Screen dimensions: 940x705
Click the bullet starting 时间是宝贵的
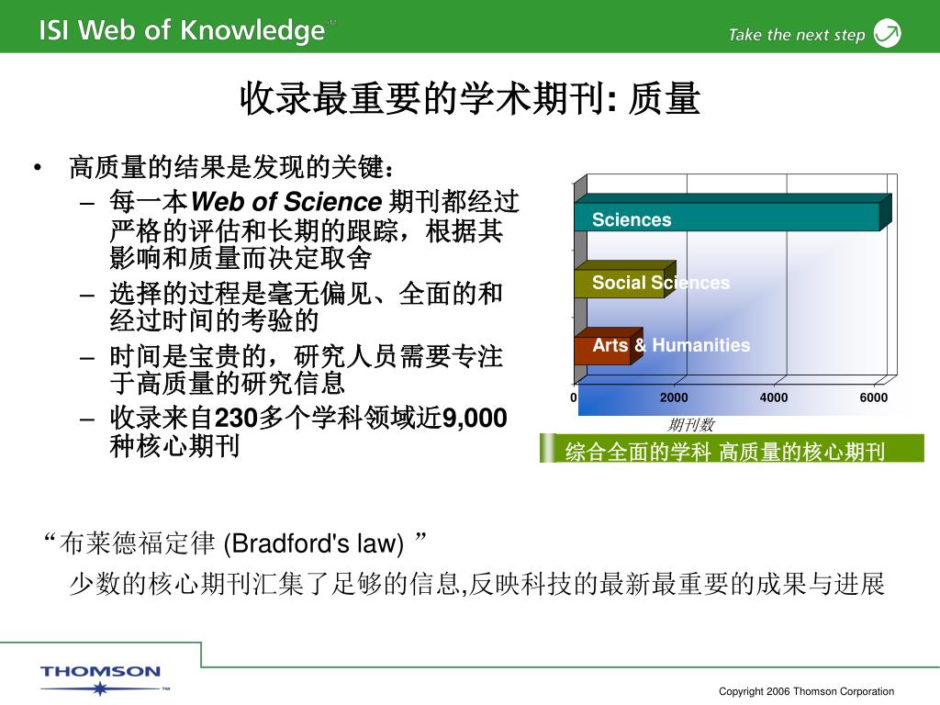tap(306, 369)
